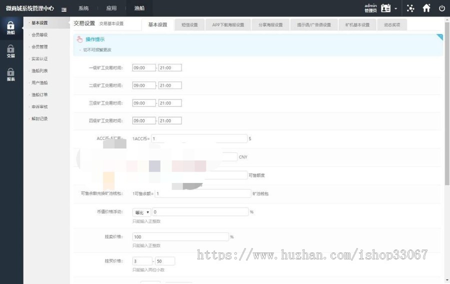Open the APP下载海报设置 tab
Viewport: 450px width, 284px height.
228,25
